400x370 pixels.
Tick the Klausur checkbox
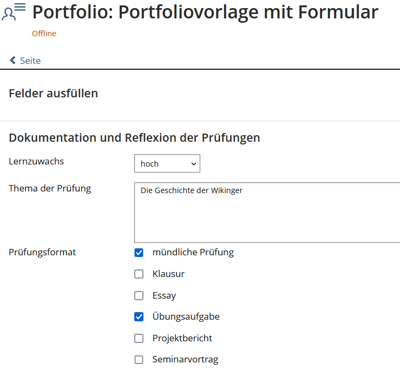(x=139, y=274)
